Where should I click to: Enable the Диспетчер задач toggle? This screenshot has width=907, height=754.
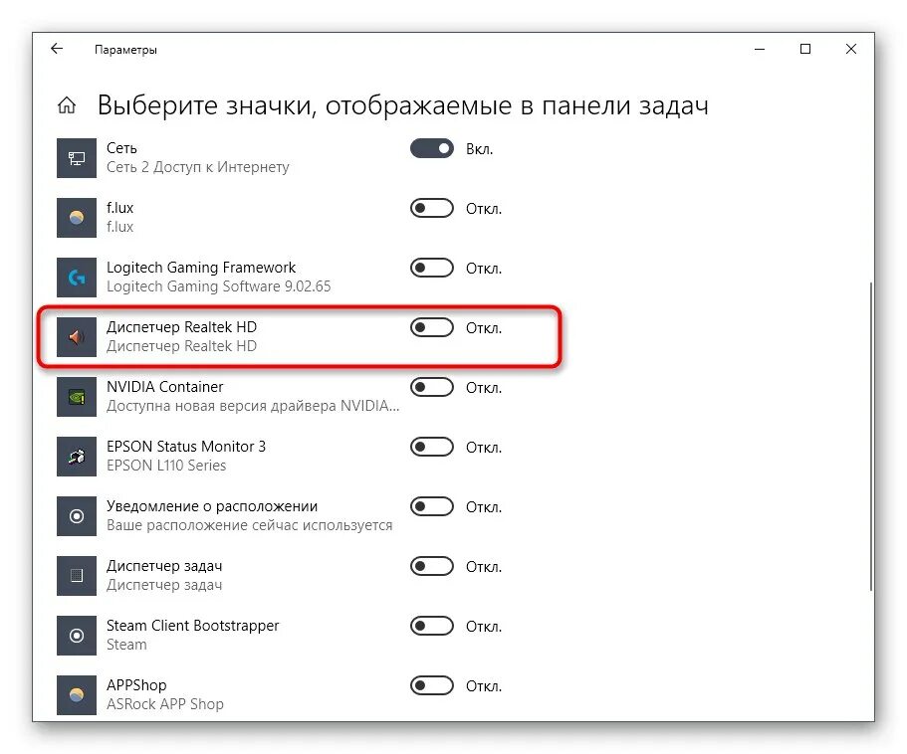pyautogui.click(x=431, y=566)
